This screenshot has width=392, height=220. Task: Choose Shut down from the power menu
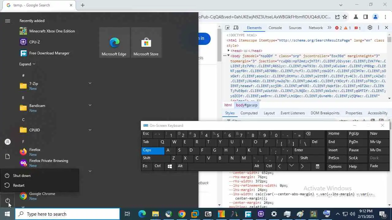40,176
